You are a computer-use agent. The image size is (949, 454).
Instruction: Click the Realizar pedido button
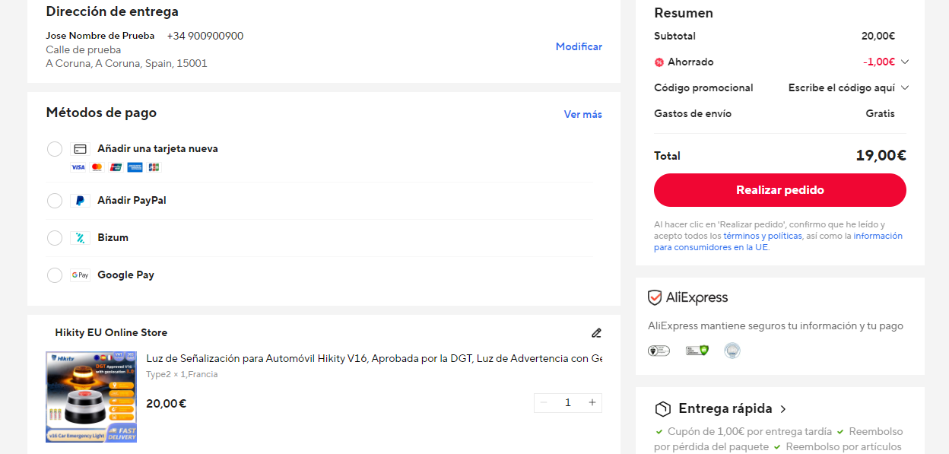click(x=780, y=190)
